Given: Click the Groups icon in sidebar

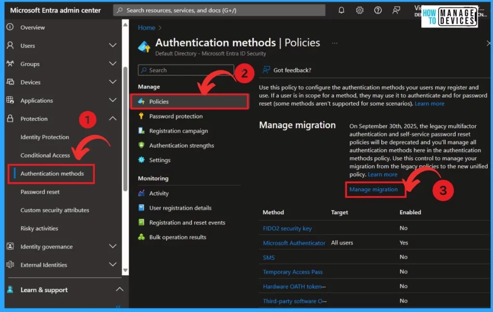Looking at the screenshot, I should coord(10,64).
